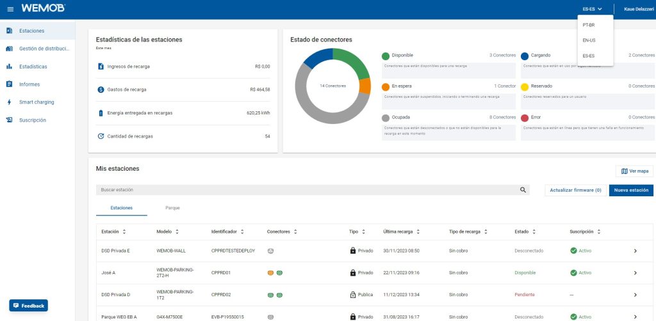Select PT-BR from language list
This screenshot has width=656, height=321.
(x=588, y=25)
